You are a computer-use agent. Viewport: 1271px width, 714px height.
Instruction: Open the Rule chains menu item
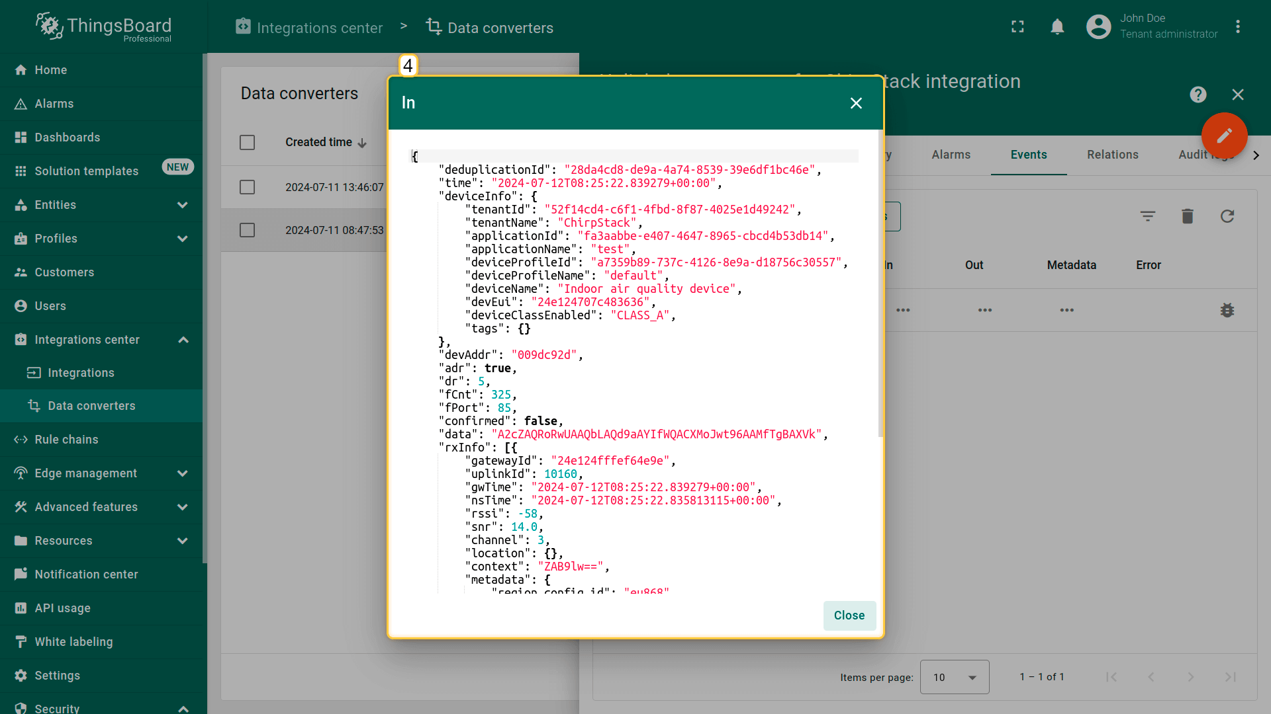(x=66, y=440)
